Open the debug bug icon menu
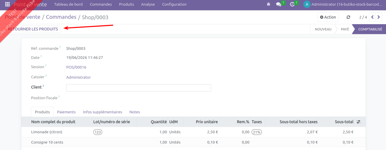 [x=269, y=4]
